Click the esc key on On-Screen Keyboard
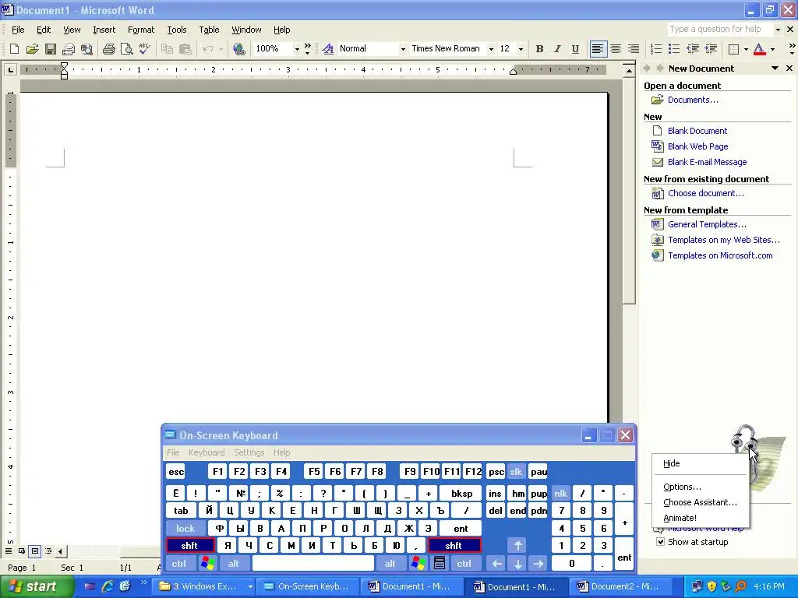 click(x=176, y=472)
